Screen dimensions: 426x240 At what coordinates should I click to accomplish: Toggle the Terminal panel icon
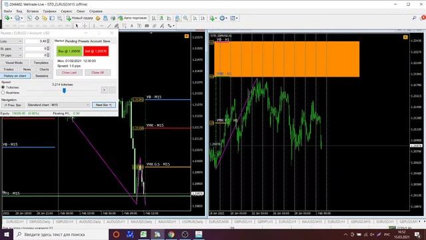click(52, 18)
